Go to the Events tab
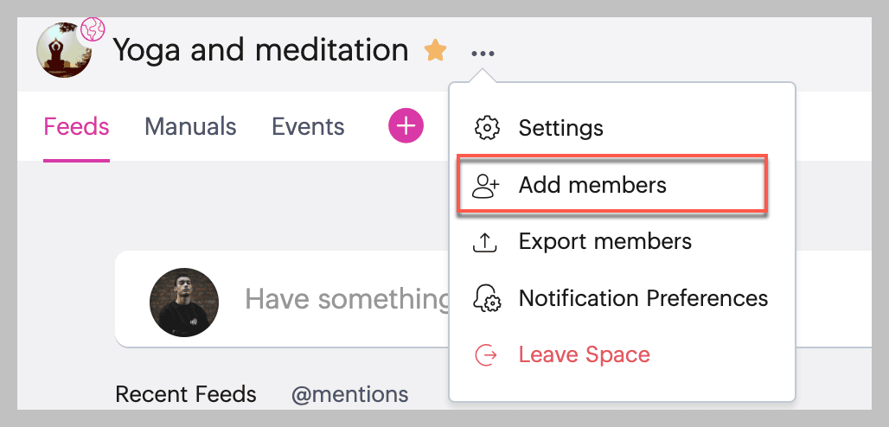This screenshot has height=427, width=889. point(308,127)
